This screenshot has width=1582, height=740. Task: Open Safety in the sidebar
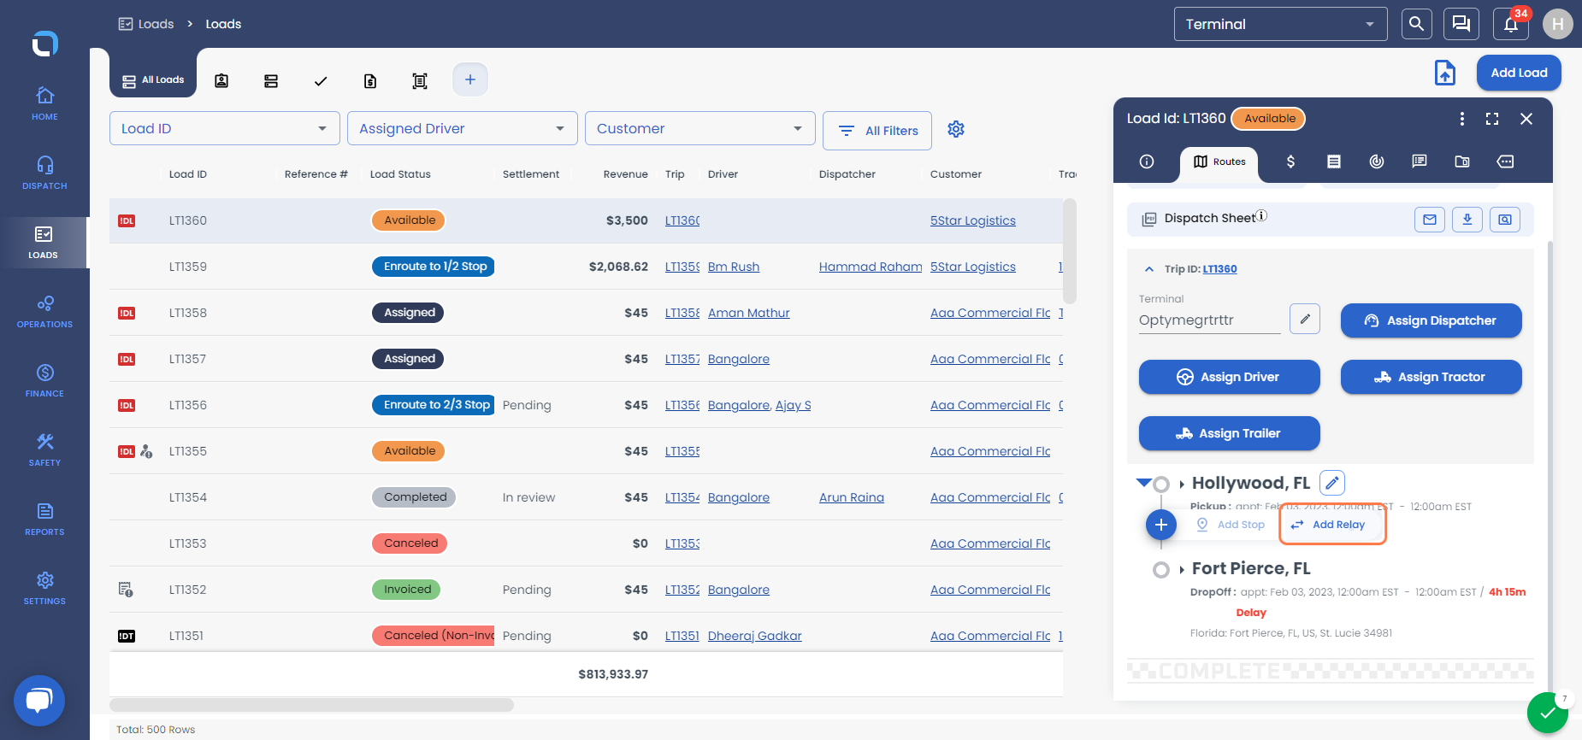(44, 449)
